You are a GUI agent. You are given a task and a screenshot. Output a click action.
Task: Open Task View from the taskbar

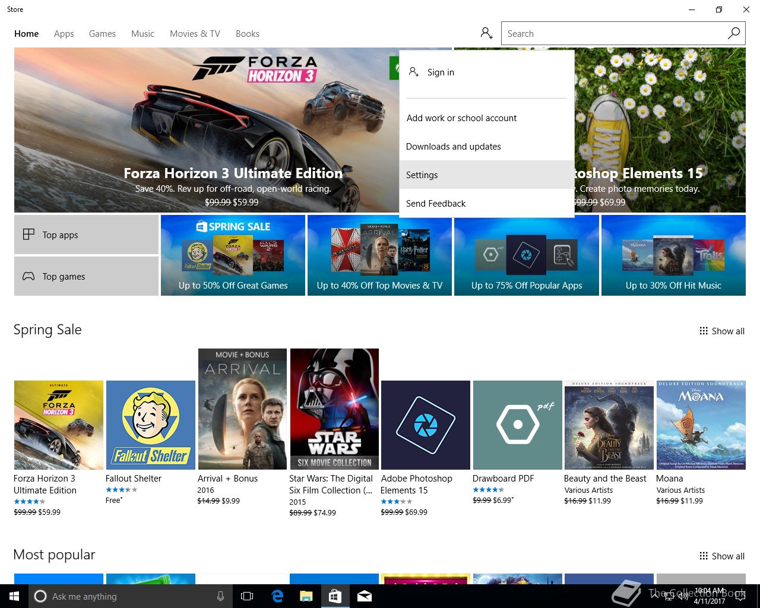click(247, 596)
